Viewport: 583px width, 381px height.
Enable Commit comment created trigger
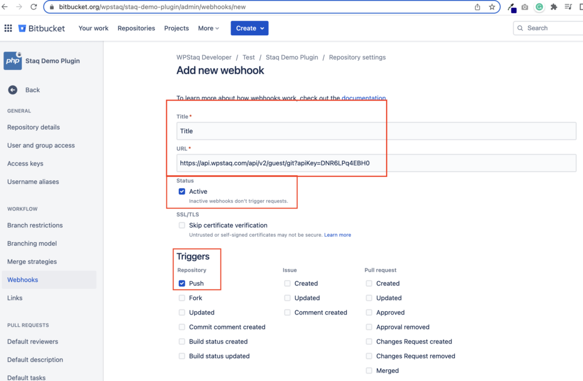click(182, 327)
